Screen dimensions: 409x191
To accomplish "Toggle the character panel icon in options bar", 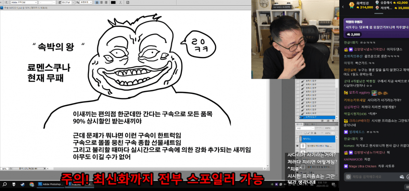I will 128,2.
